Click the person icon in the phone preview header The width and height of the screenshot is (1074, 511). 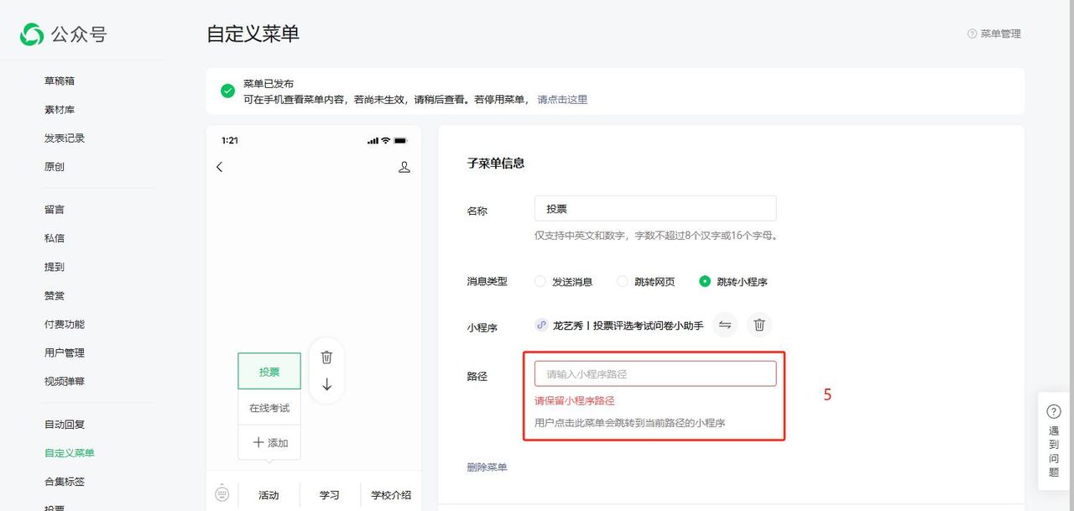coord(404,167)
